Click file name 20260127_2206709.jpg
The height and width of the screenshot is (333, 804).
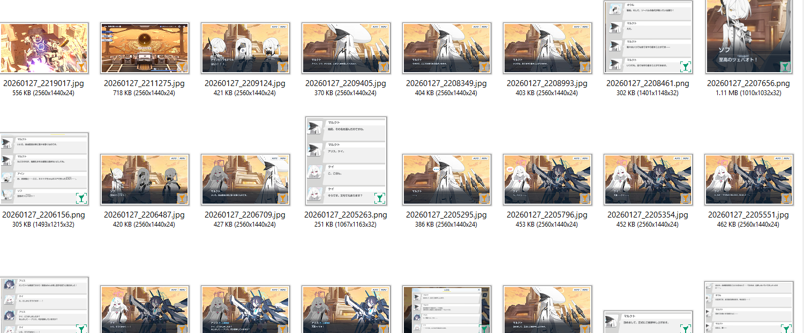(245, 215)
